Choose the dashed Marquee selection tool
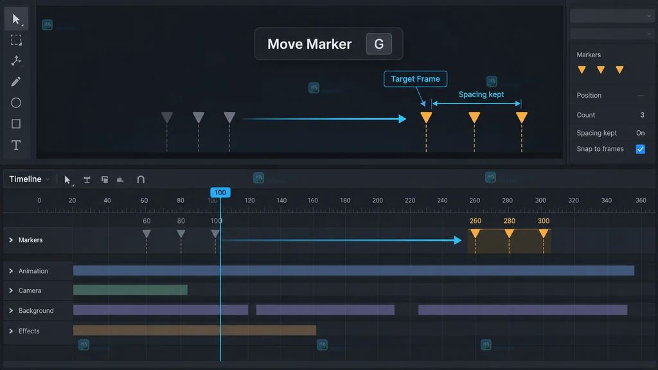 tap(16, 40)
